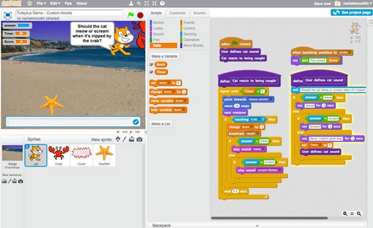Expand the Backpack panel
The height and width of the screenshot is (228, 373).
click(x=257, y=225)
